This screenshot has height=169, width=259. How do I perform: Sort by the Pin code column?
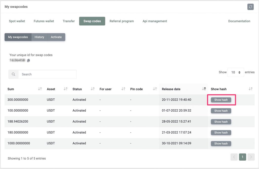[x=154, y=89]
